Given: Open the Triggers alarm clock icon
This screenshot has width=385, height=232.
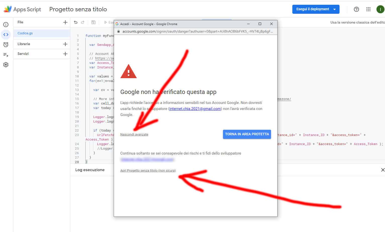Looking at the screenshot, I should coord(6,45).
